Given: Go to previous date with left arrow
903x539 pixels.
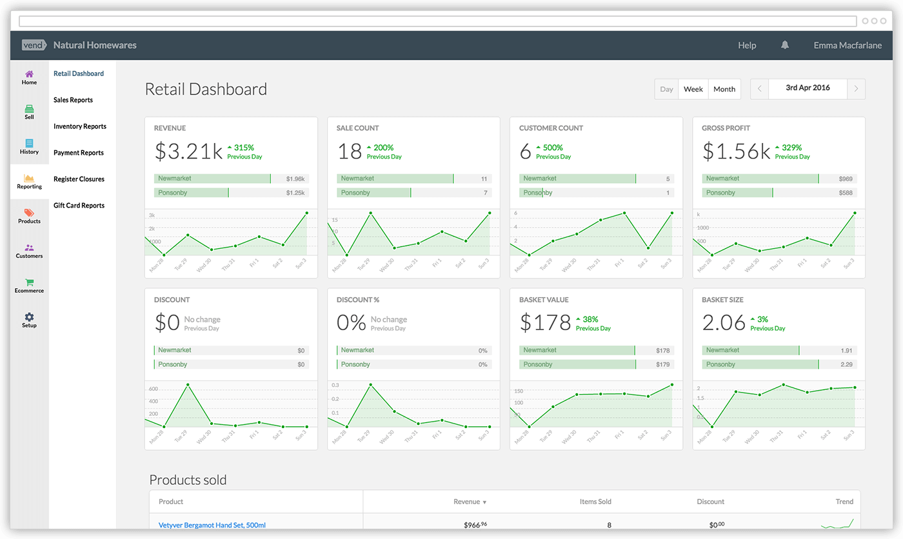Looking at the screenshot, I should pos(760,89).
